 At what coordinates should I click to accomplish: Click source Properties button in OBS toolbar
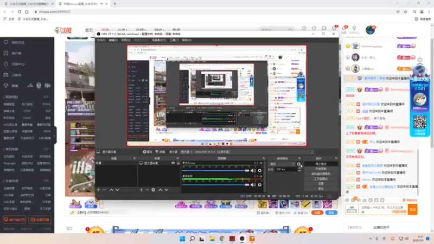[x=148, y=152]
